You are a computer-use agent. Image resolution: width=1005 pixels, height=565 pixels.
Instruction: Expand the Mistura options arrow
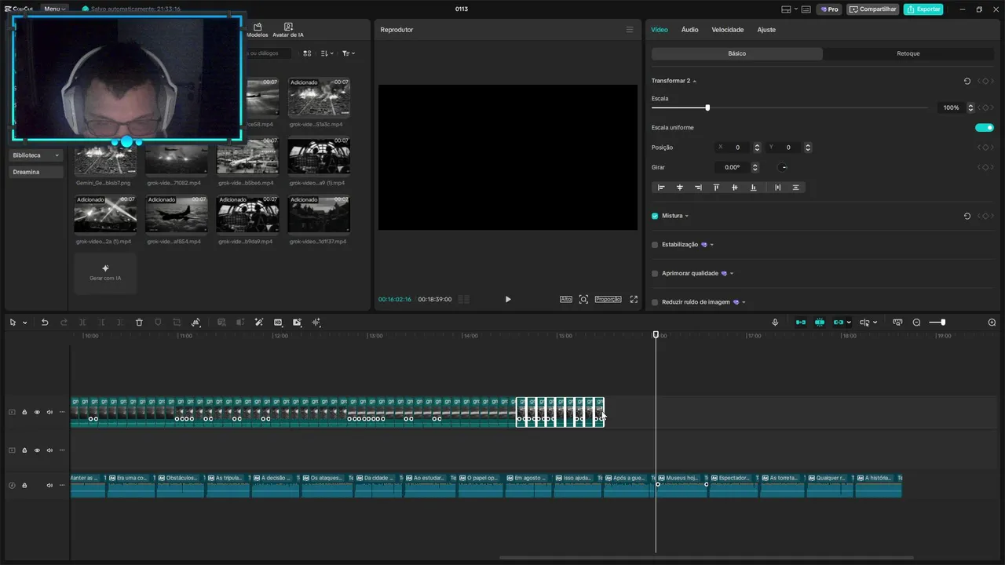click(x=687, y=216)
